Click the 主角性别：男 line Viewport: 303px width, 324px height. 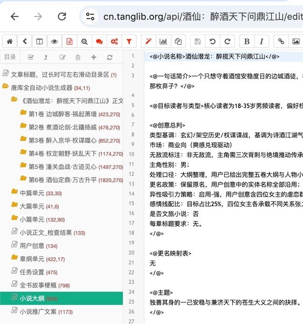170,165
